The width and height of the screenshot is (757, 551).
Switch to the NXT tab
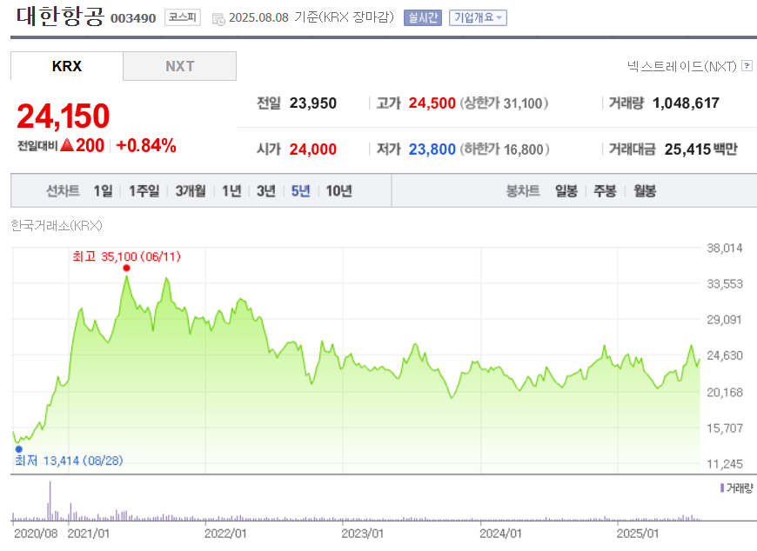(179, 66)
